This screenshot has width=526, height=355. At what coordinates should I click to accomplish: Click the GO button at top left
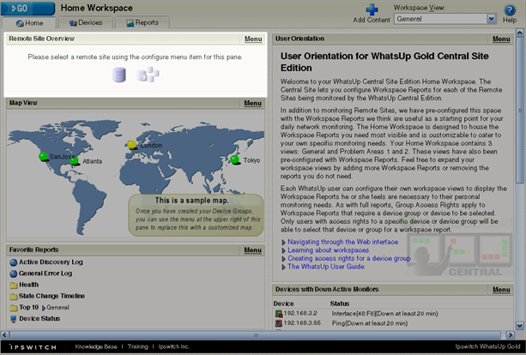(x=27, y=8)
